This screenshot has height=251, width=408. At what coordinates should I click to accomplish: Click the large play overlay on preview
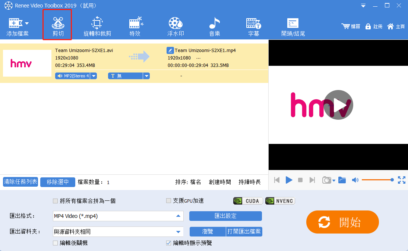[x=338, y=105]
